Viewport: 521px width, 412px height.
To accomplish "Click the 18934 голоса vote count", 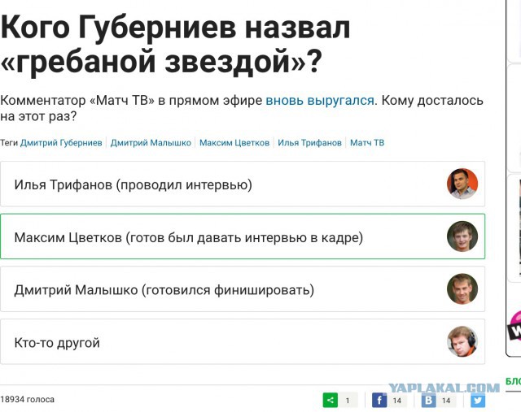I will [27, 399].
